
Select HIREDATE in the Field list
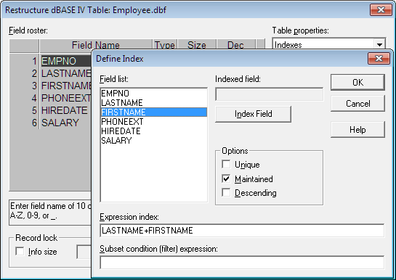154,131
